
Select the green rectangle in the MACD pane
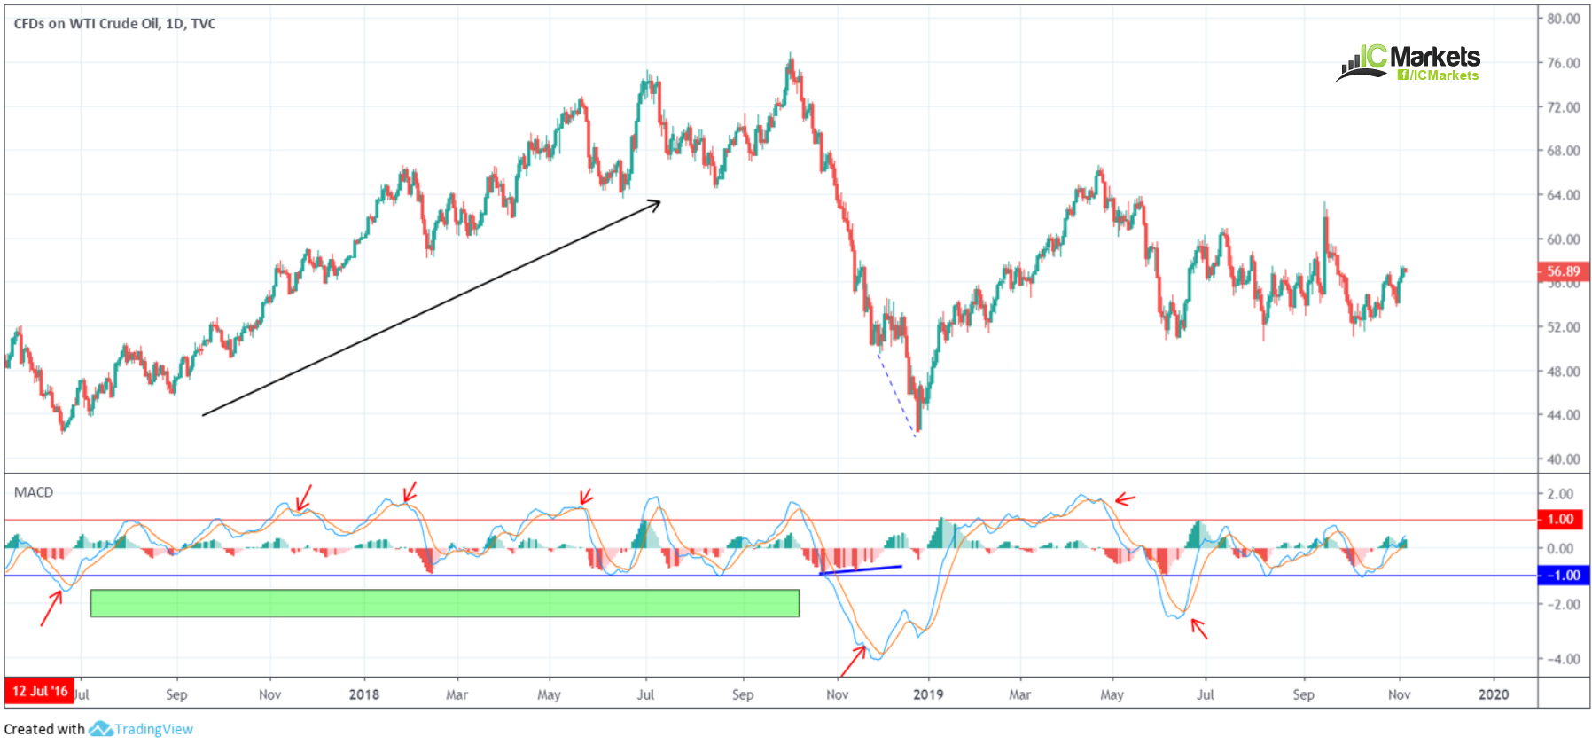click(x=445, y=603)
